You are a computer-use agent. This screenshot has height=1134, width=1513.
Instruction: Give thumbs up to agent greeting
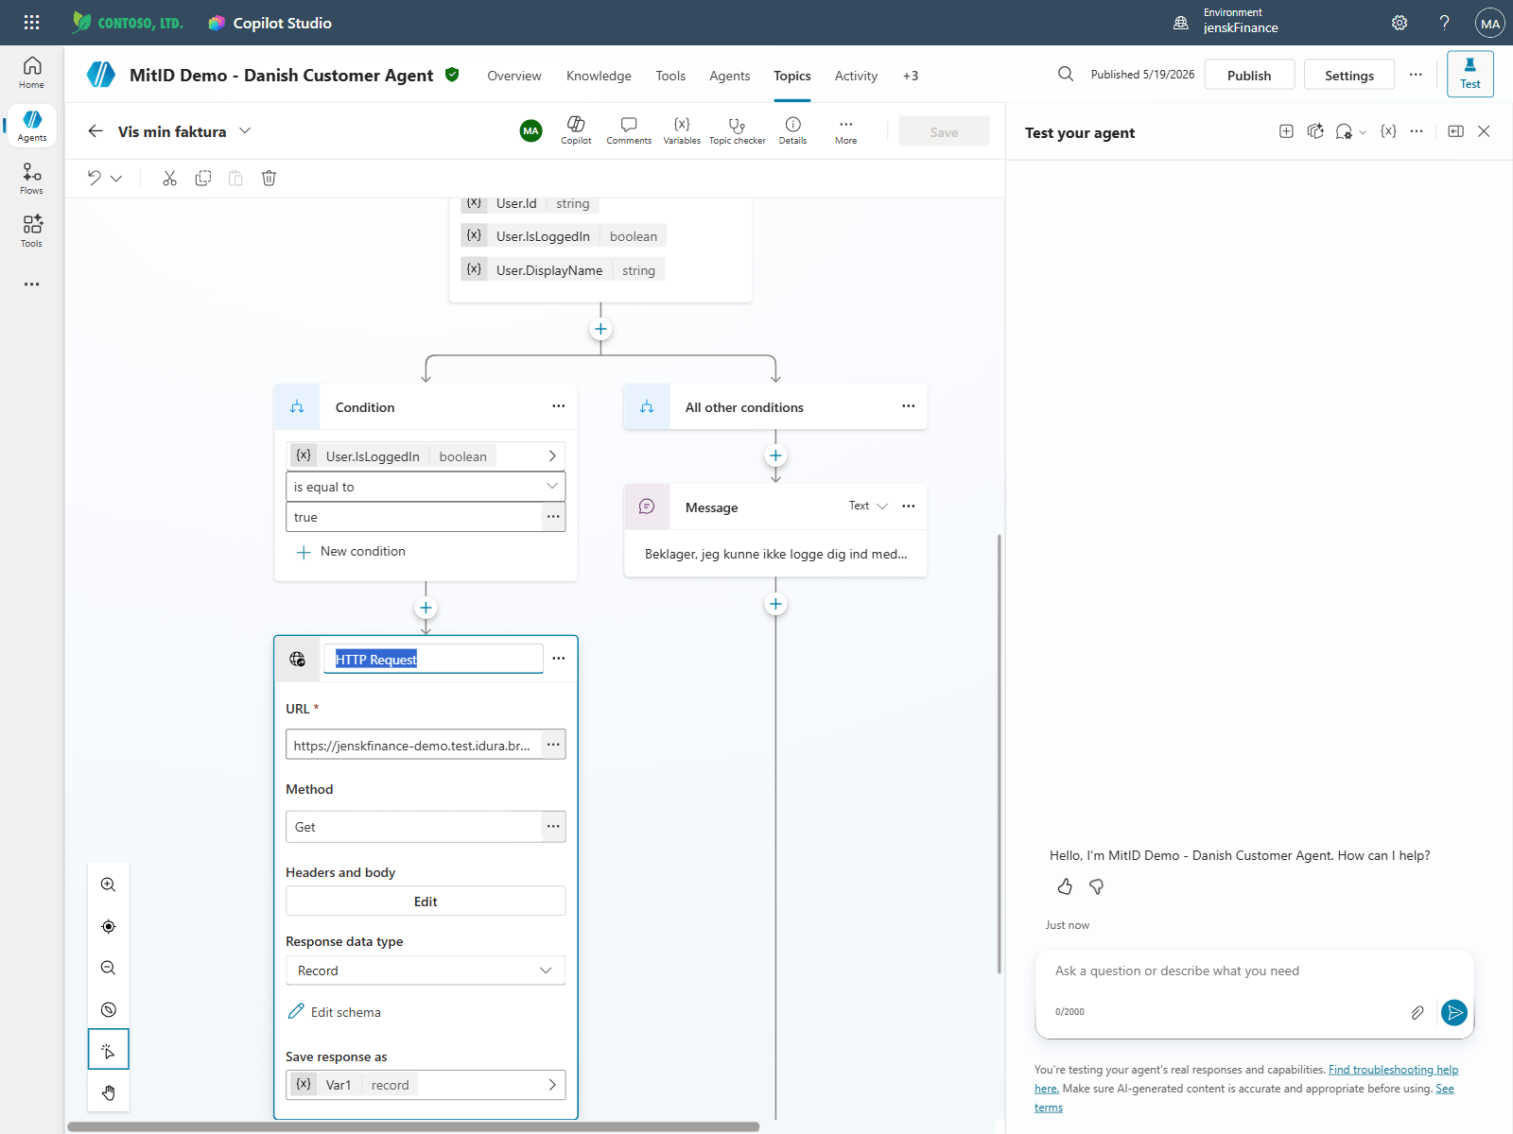pos(1065,886)
